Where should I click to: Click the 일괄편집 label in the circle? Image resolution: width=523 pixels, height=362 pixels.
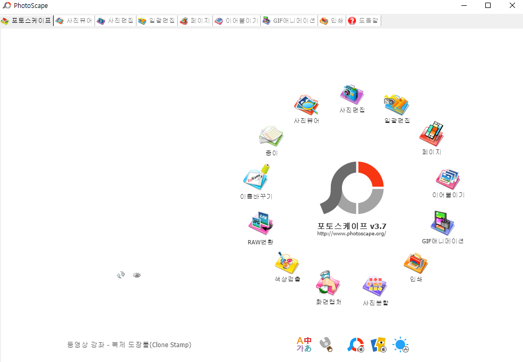coord(397,120)
